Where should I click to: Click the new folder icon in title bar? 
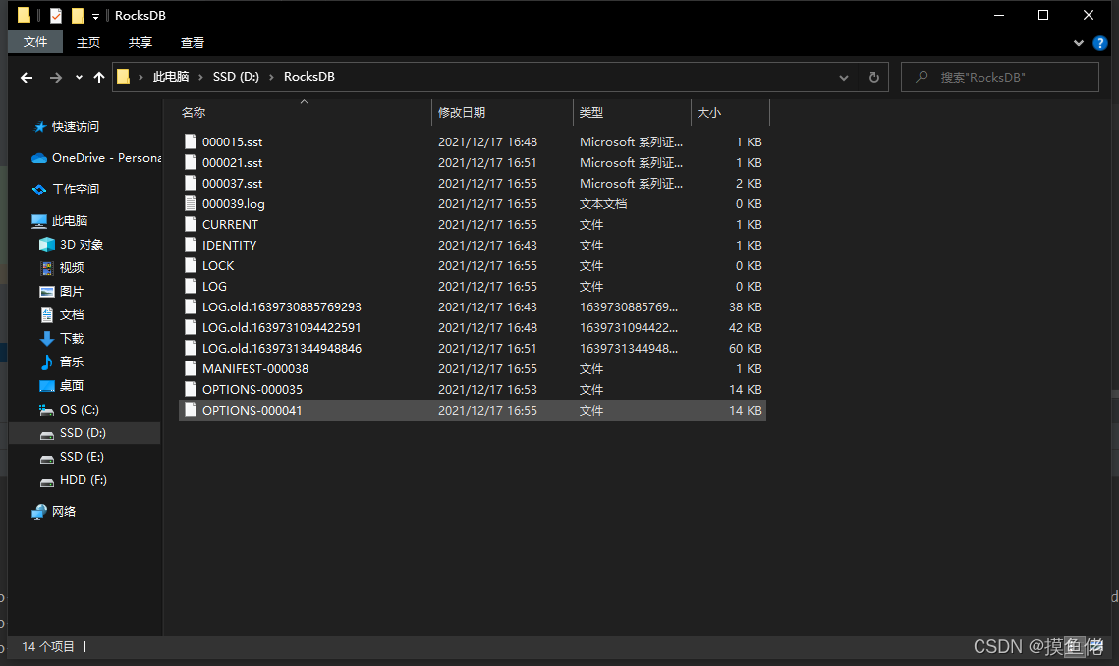[78, 15]
